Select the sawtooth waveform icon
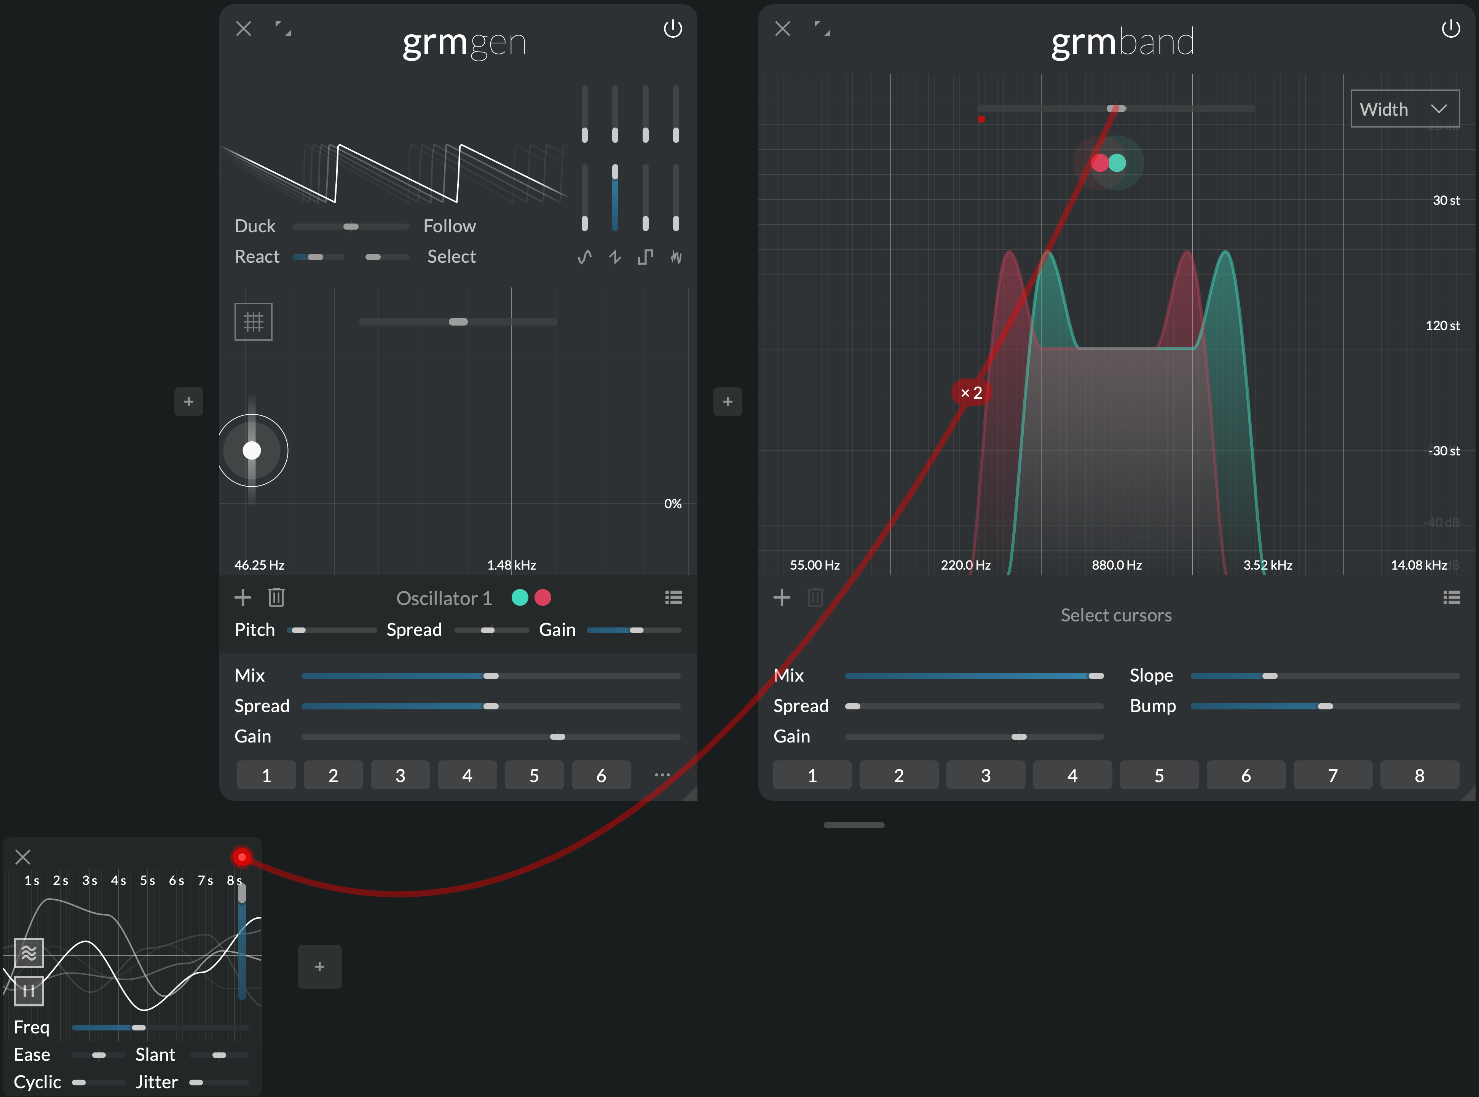1479x1097 pixels. tap(615, 257)
